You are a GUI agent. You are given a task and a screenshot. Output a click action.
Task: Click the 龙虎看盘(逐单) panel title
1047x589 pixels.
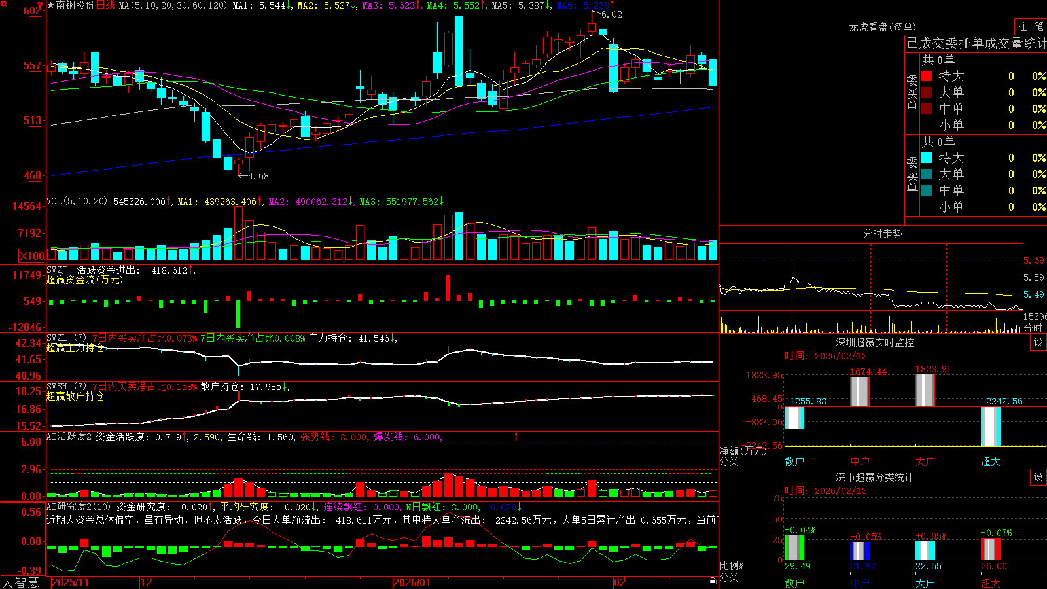pos(882,27)
